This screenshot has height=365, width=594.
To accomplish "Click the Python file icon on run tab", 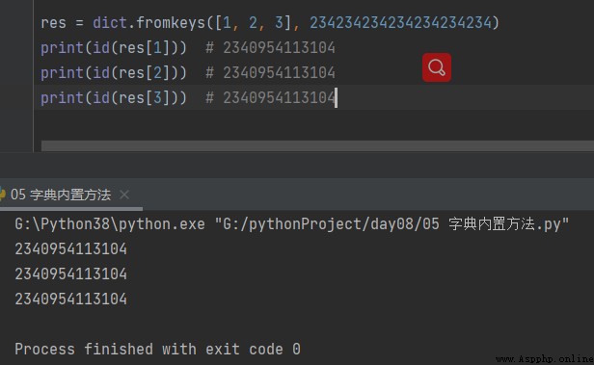I will tap(2, 195).
